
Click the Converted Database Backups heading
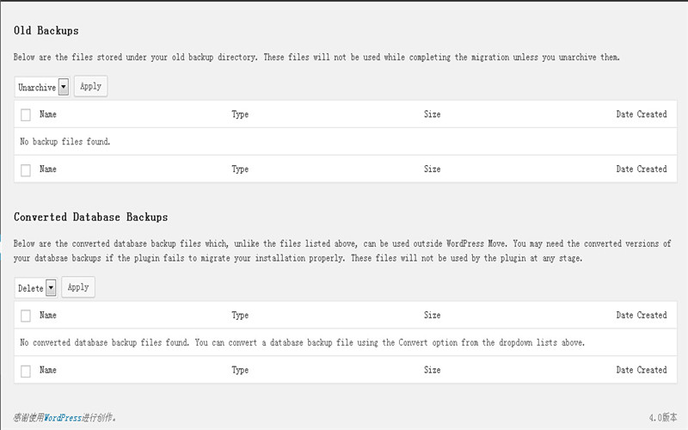point(91,218)
